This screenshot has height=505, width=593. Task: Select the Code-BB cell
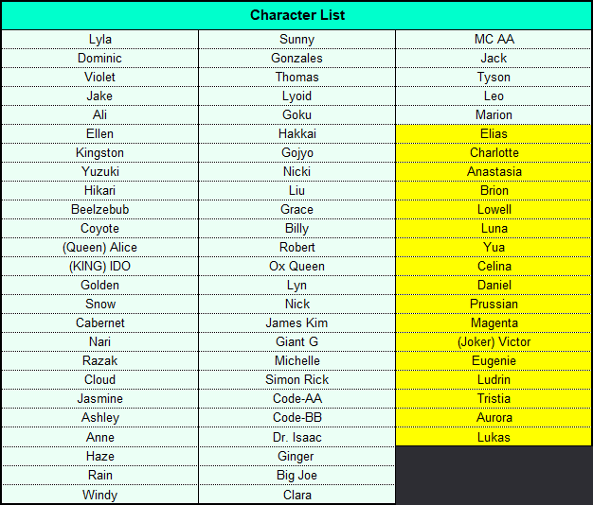[296, 417]
